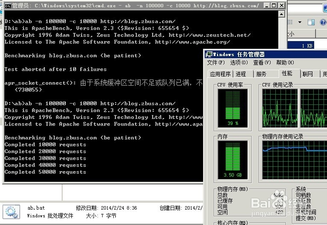
Task: Click the Explorer search input field
Action: [x=305, y=9]
